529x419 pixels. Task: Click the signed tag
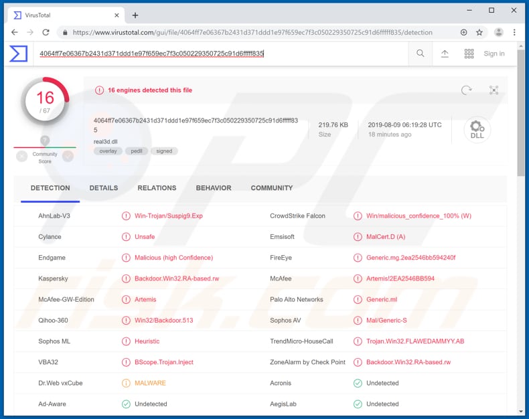click(x=164, y=151)
